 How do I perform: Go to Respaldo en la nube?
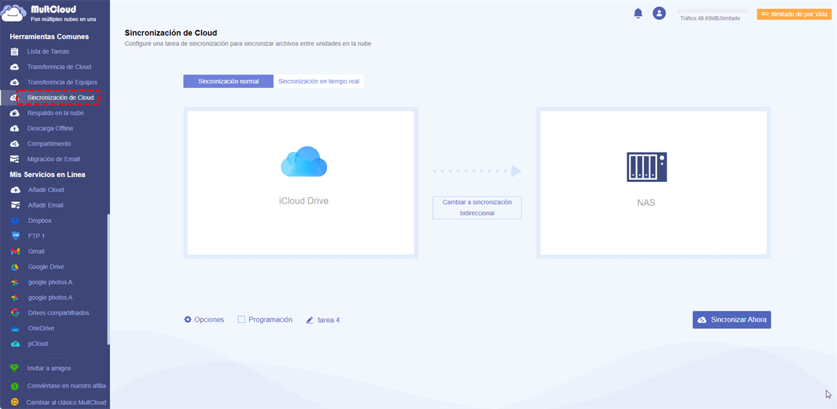tap(56, 113)
